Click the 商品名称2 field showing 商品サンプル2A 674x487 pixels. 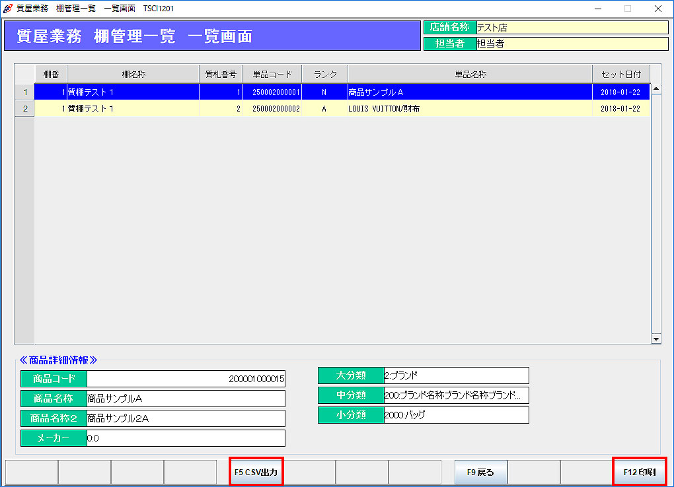[186, 418]
